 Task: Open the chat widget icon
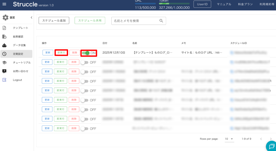click(270, 146)
